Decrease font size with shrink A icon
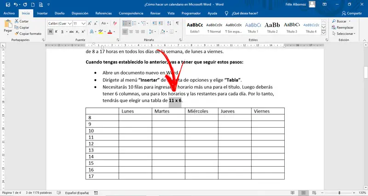 96,23
